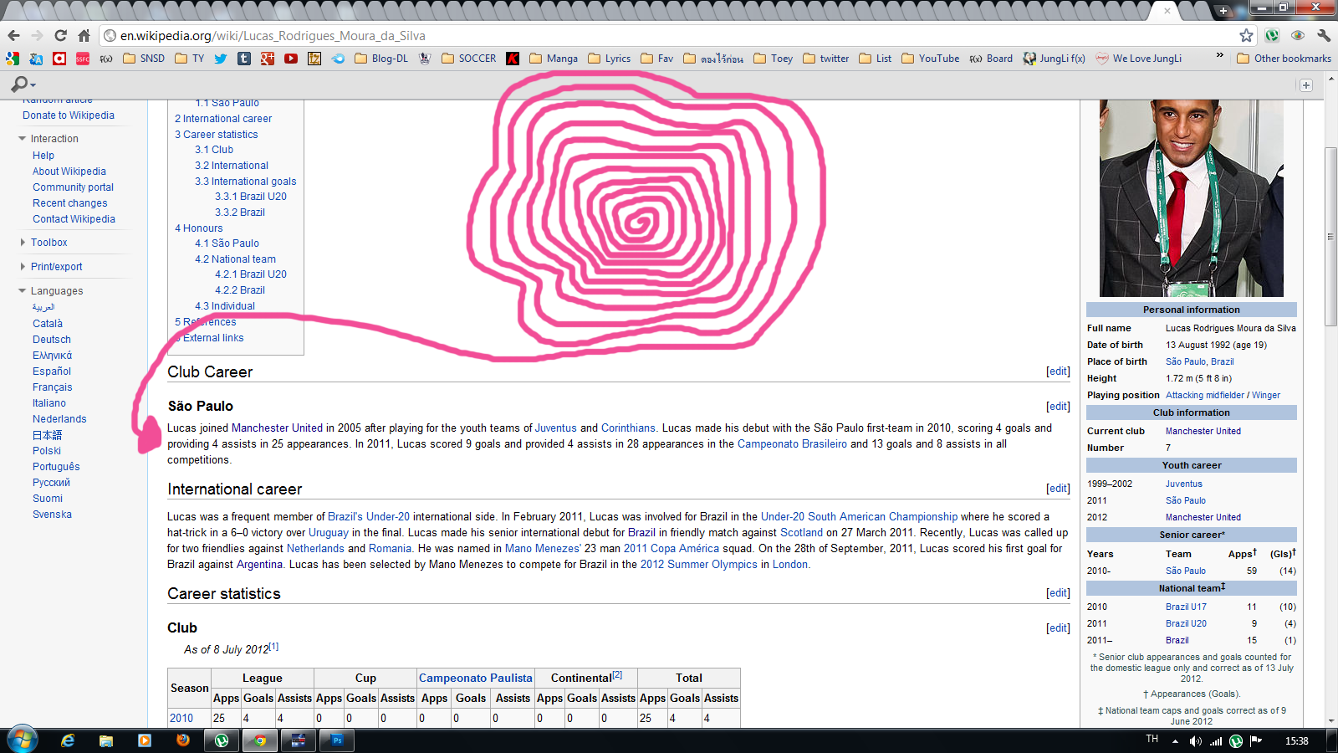
Task: Jump to contents entry 2 International career
Action: [223, 119]
